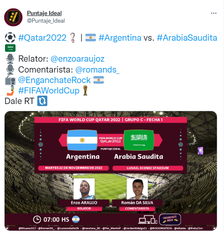The height and width of the screenshot is (234, 224).
Task: Click the retweet arrows emoji
Action: (42, 101)
